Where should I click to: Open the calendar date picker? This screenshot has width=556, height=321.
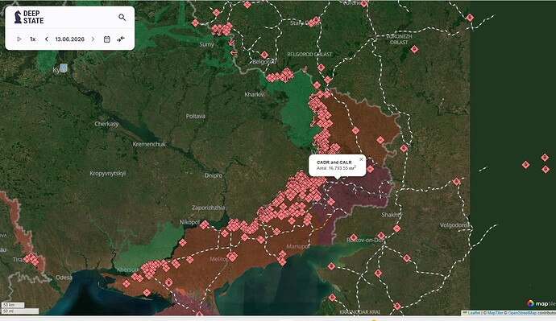(x=106, y=39)
